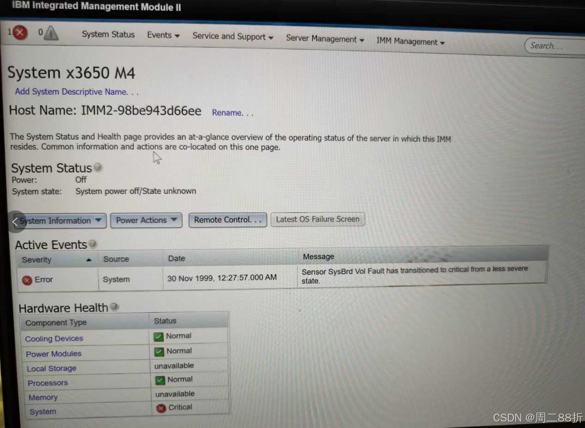Screen dimensions: 585x428
Task: Click the Power Off value text
Action: (x=81, y=180)
